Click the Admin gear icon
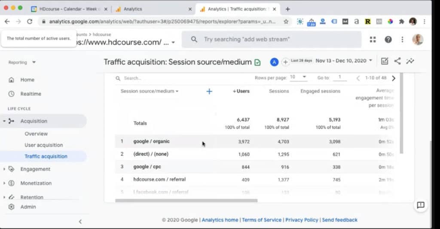 (11, 207)
